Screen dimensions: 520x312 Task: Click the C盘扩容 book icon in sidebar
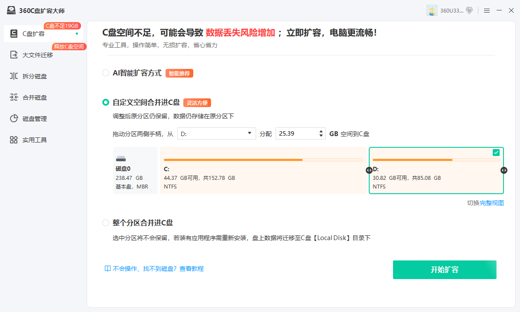(14, 33)
